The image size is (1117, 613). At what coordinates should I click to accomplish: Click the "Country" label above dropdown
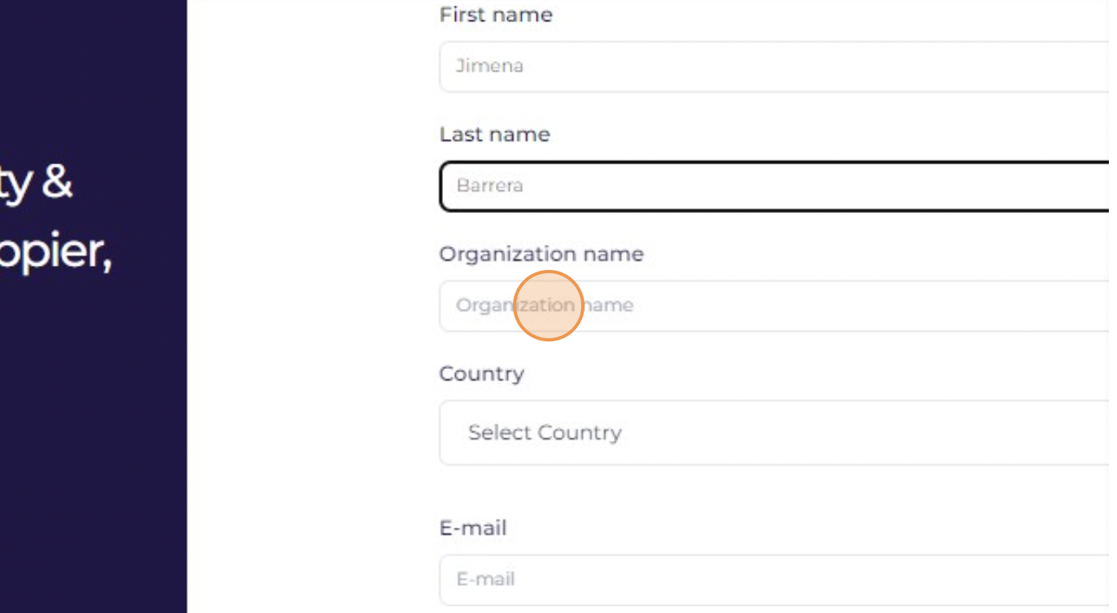click(x=481, y=374)
